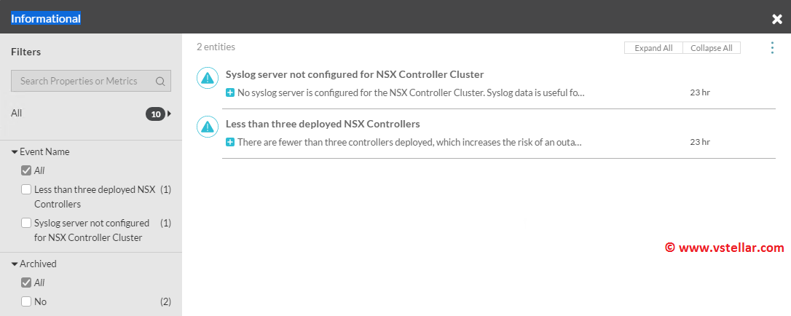Expand details with plus icon for syslog alert
The width and height of the screenshot is (791, 316).
pyautogui.click(x=230, y=93)
